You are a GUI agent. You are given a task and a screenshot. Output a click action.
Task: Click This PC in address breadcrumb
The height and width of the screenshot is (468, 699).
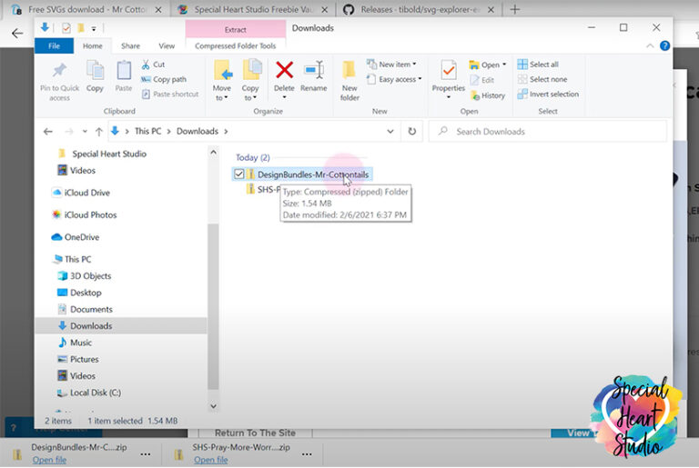(x=148, y=132)
